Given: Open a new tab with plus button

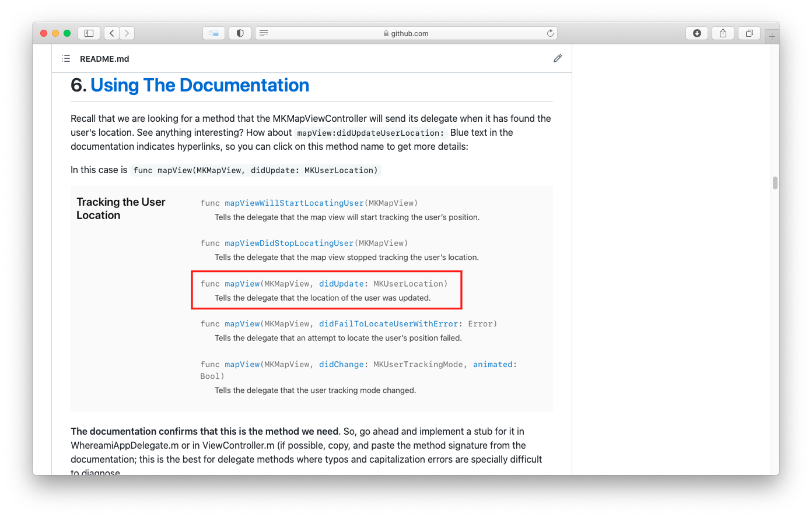Looking at the screenshot, I should coord(772,36).
